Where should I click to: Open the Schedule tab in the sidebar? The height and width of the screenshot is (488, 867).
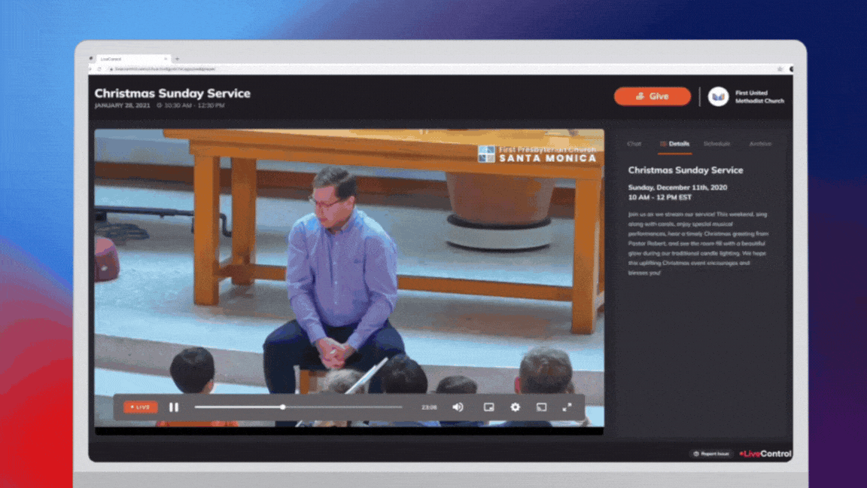click(716, 143)
